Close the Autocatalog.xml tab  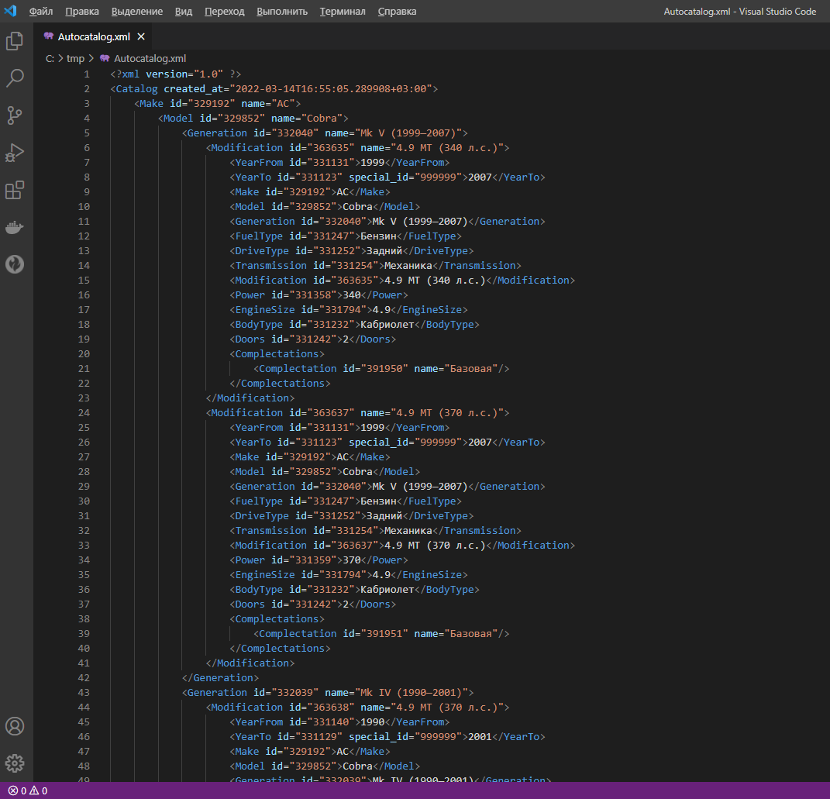(142, 36)
